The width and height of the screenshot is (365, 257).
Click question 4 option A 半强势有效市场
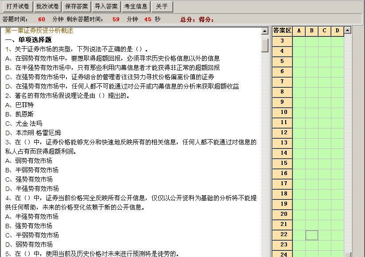[37, 217]
